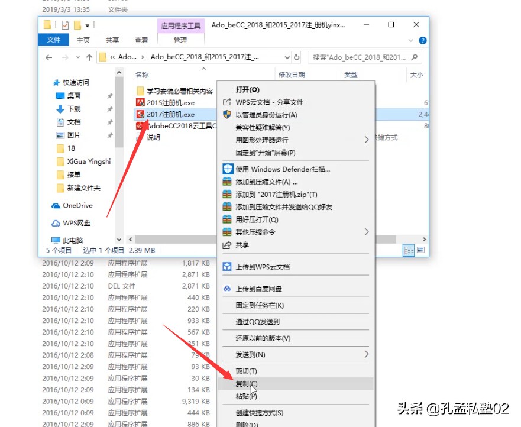The image size is (521, 427).
Task: Click the up-one-level navigation arrow
Action: click(x=89, y=58)
